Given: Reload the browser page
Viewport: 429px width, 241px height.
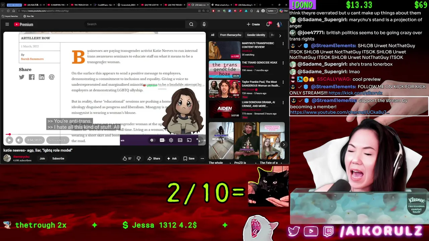Looking at the screenshot, I should click(8, 11).
